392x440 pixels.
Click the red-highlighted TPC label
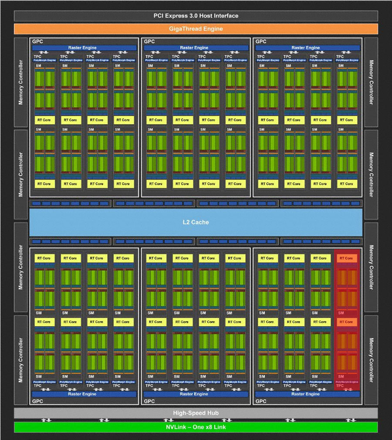[x=340, y=386]
